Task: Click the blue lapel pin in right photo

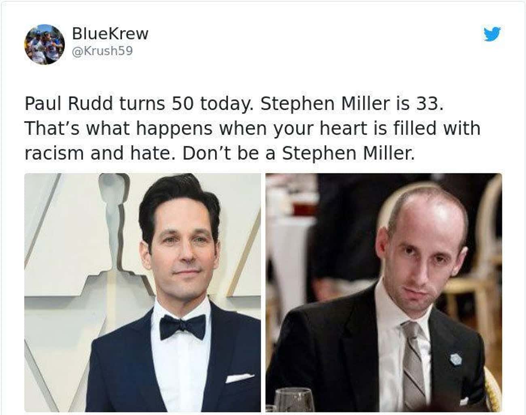Action: (456, 359)
